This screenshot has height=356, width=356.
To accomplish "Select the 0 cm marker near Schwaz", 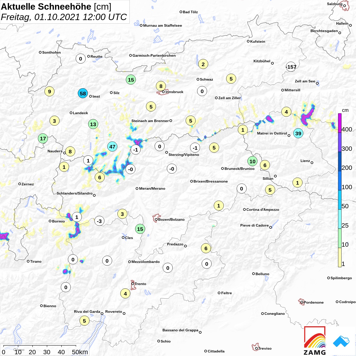I will pyautogui.click(x=202, y=91).
